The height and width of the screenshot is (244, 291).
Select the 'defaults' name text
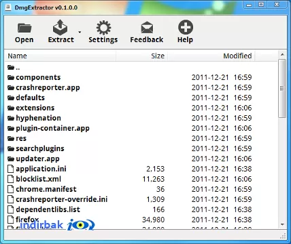[x=30, y=98]
